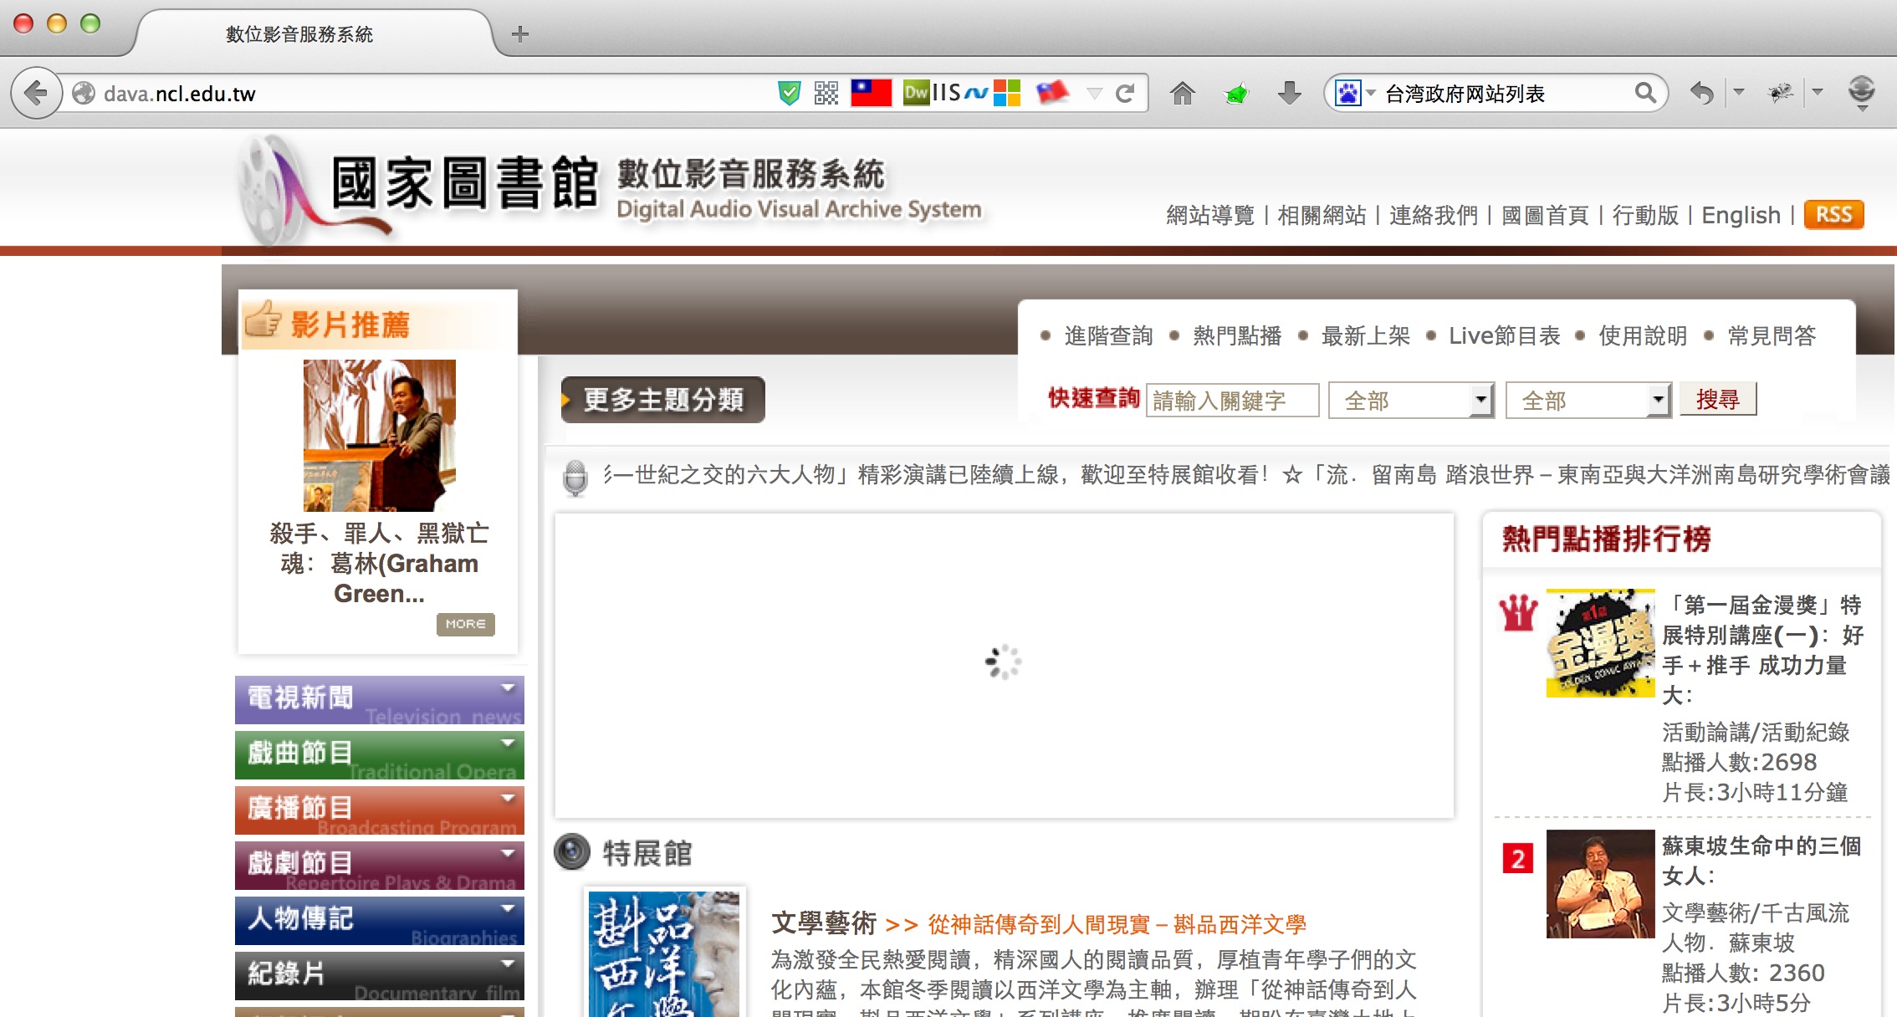This screenshot has width=1897, height=1017.
Task: Click the 更多主題分類 button
Action: [x=663, y=400]
